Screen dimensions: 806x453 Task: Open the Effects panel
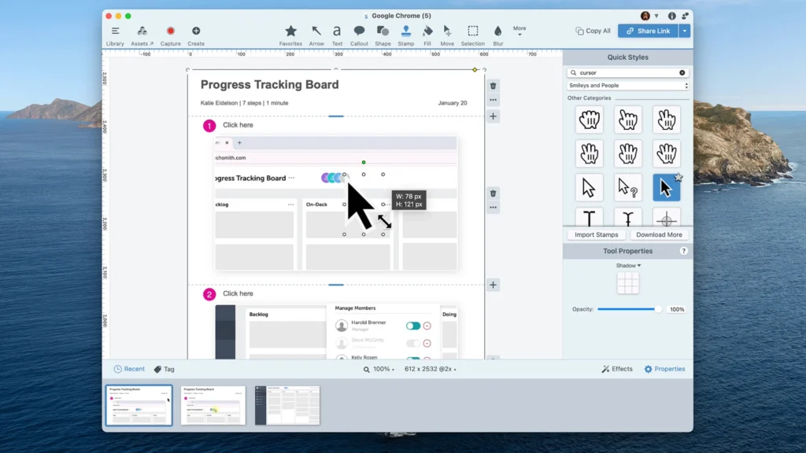point(617,369)
